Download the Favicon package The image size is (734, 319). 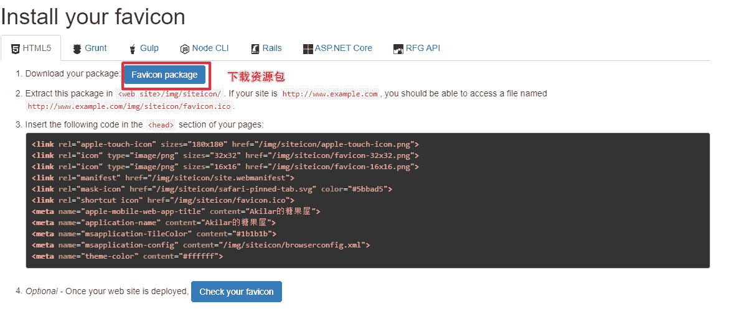(x=164, y=75)
